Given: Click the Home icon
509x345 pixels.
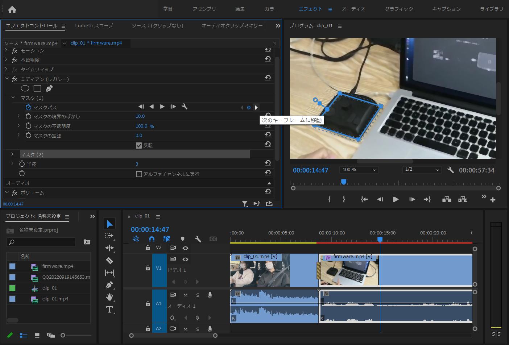Looking at the screenshot, I should [12, 9].
